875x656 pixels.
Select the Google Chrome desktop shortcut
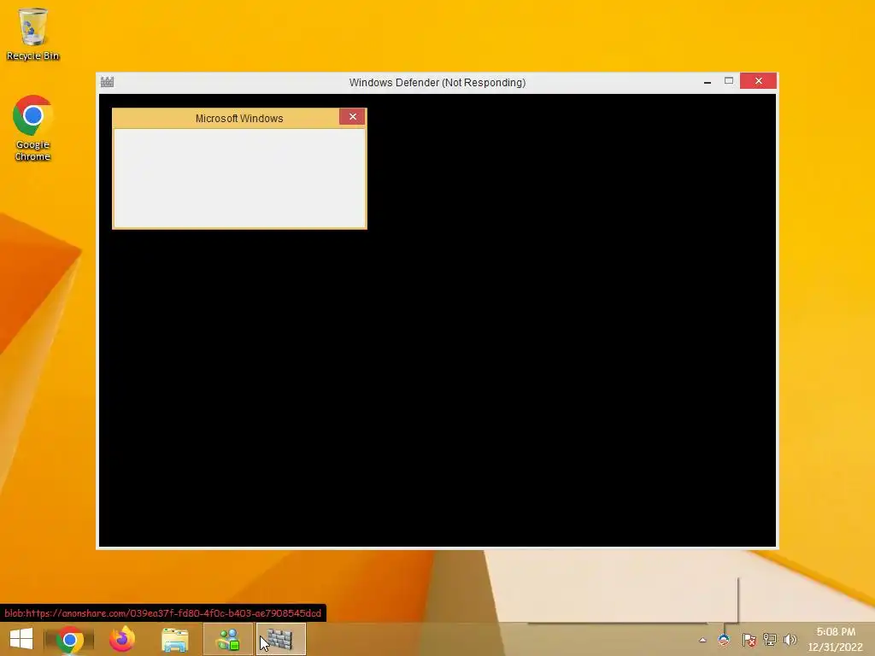(x=32, y=128)
